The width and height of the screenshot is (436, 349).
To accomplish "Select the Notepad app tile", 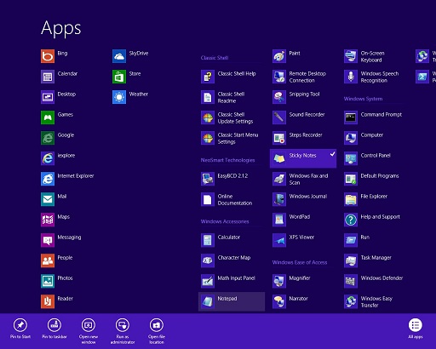I will click(232, 301).
